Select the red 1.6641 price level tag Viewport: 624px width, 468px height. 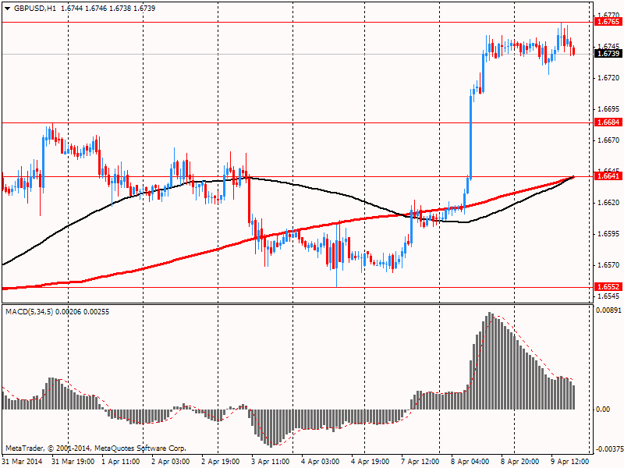(608, 176)
